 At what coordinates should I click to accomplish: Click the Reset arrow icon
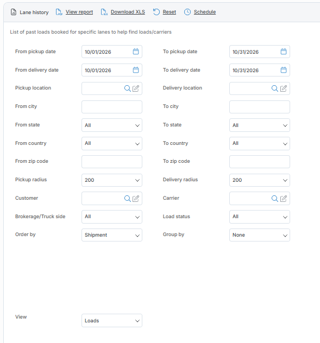coord(156,12)
